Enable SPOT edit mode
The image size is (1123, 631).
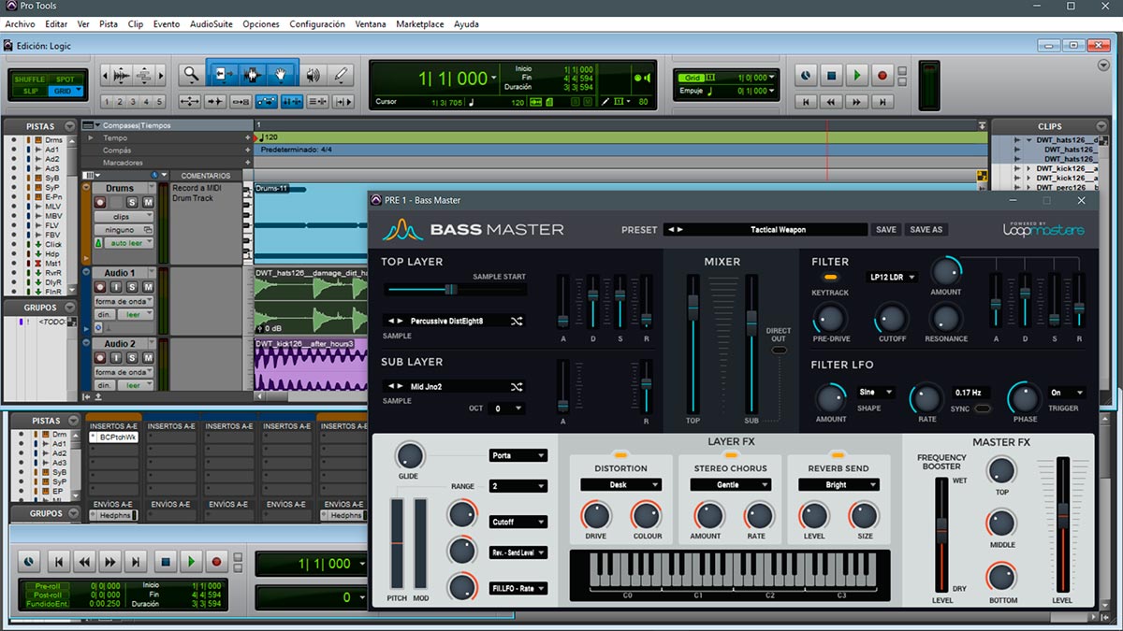65,79
